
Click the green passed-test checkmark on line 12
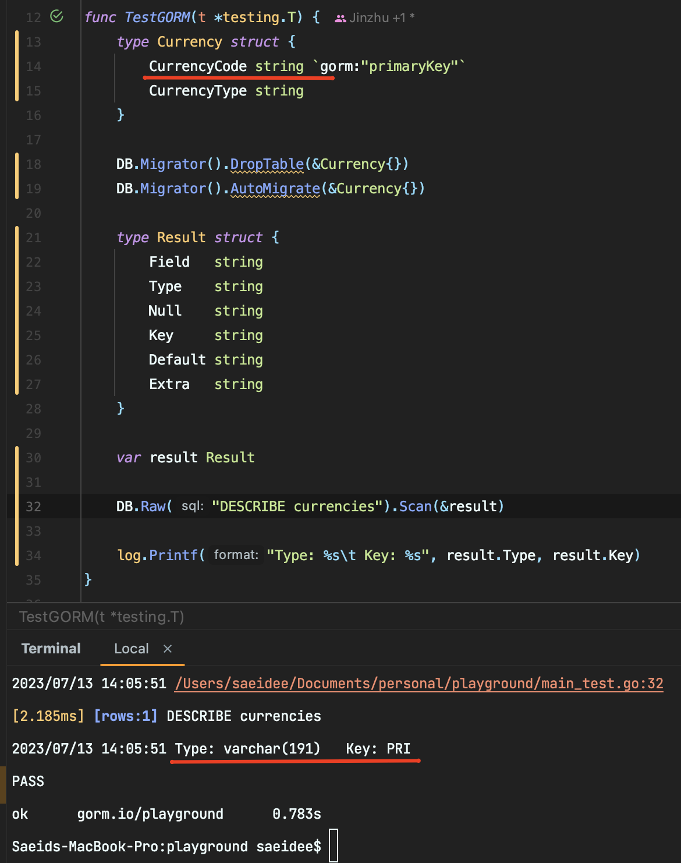point(55,17)
